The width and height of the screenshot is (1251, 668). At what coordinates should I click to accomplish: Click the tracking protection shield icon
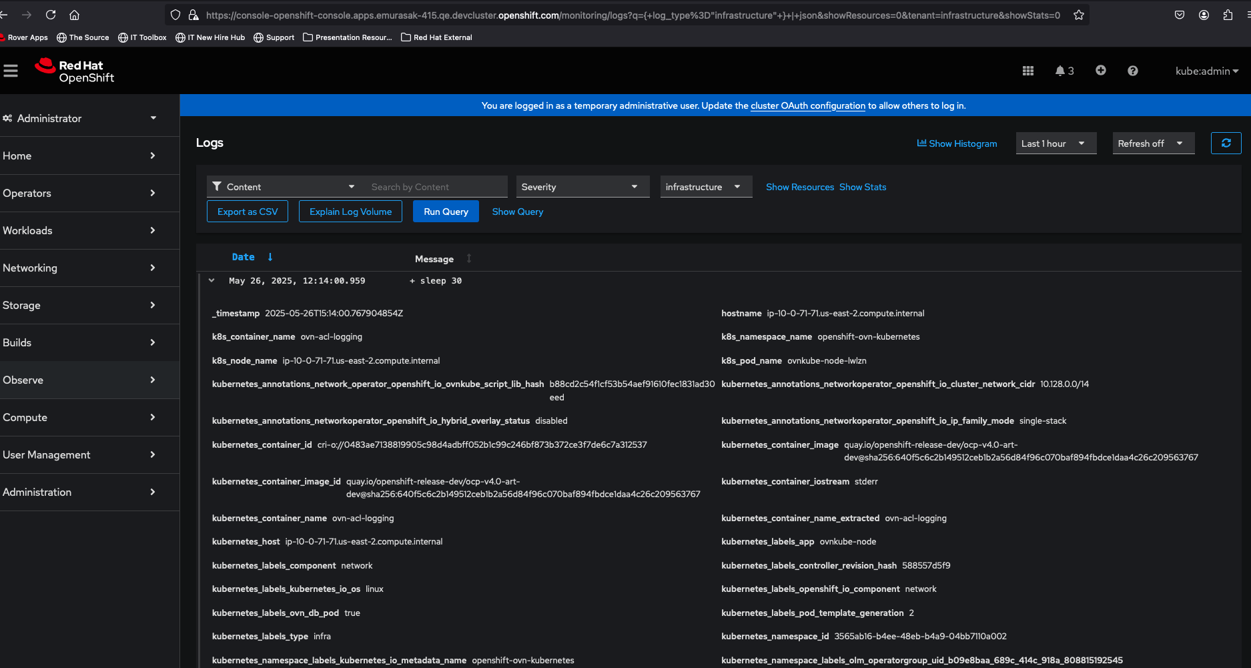(175, 15)
